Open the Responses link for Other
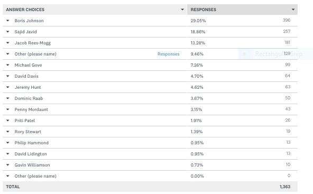This screenshot has width=313, height=194. tap(169, 54)
